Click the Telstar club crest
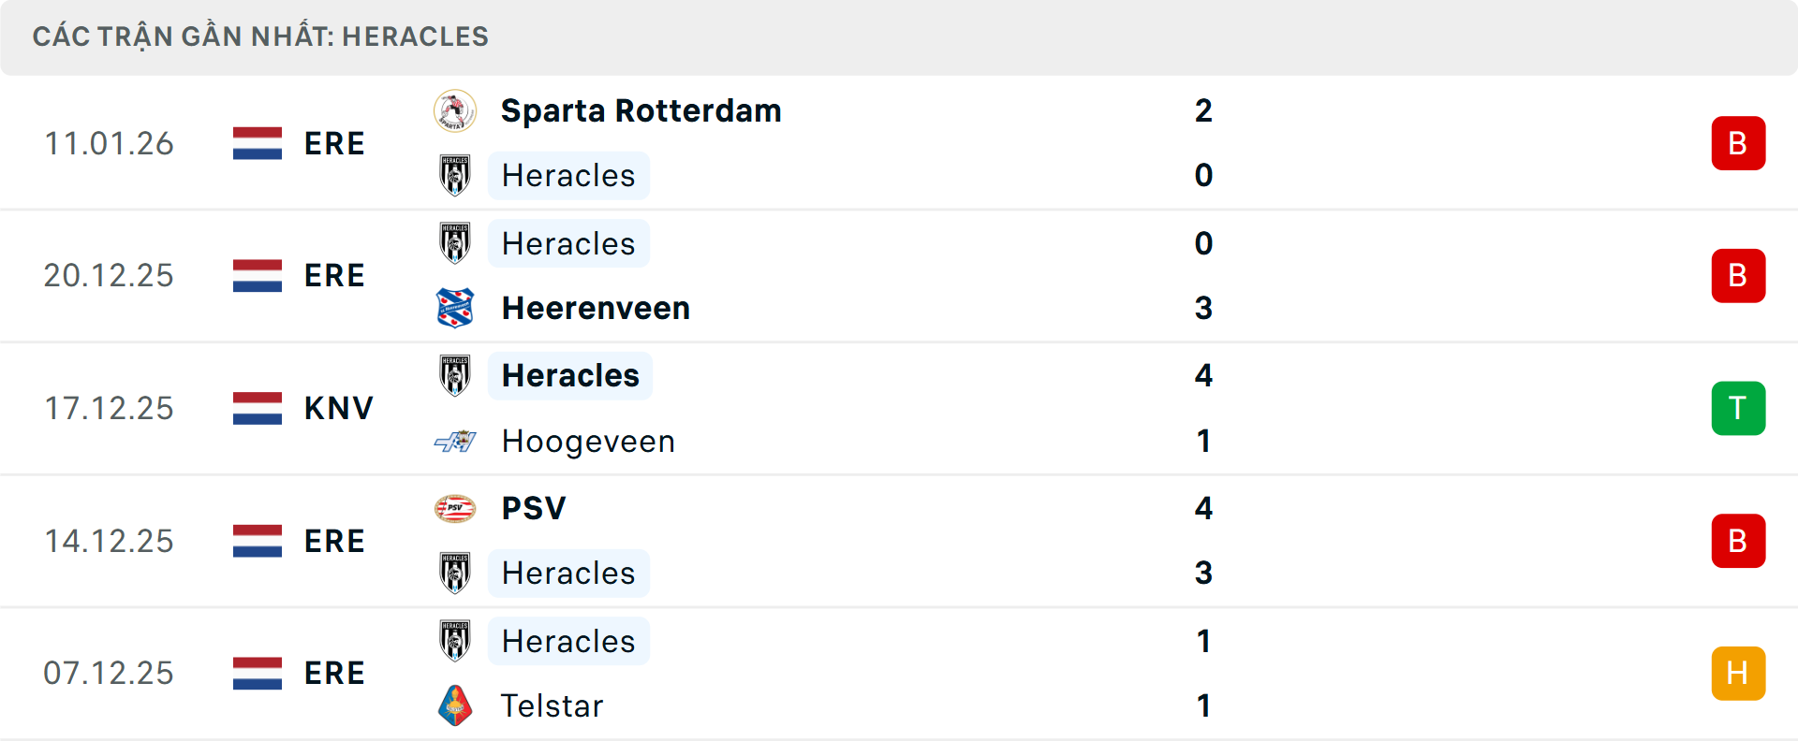The width and height of the screenshot is (1798, 741). 455,705
